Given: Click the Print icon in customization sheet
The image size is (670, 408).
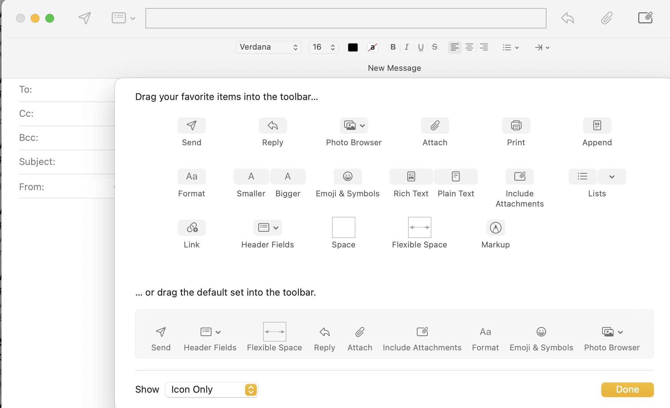Looking at the screenshot, I should pos(516,126).
